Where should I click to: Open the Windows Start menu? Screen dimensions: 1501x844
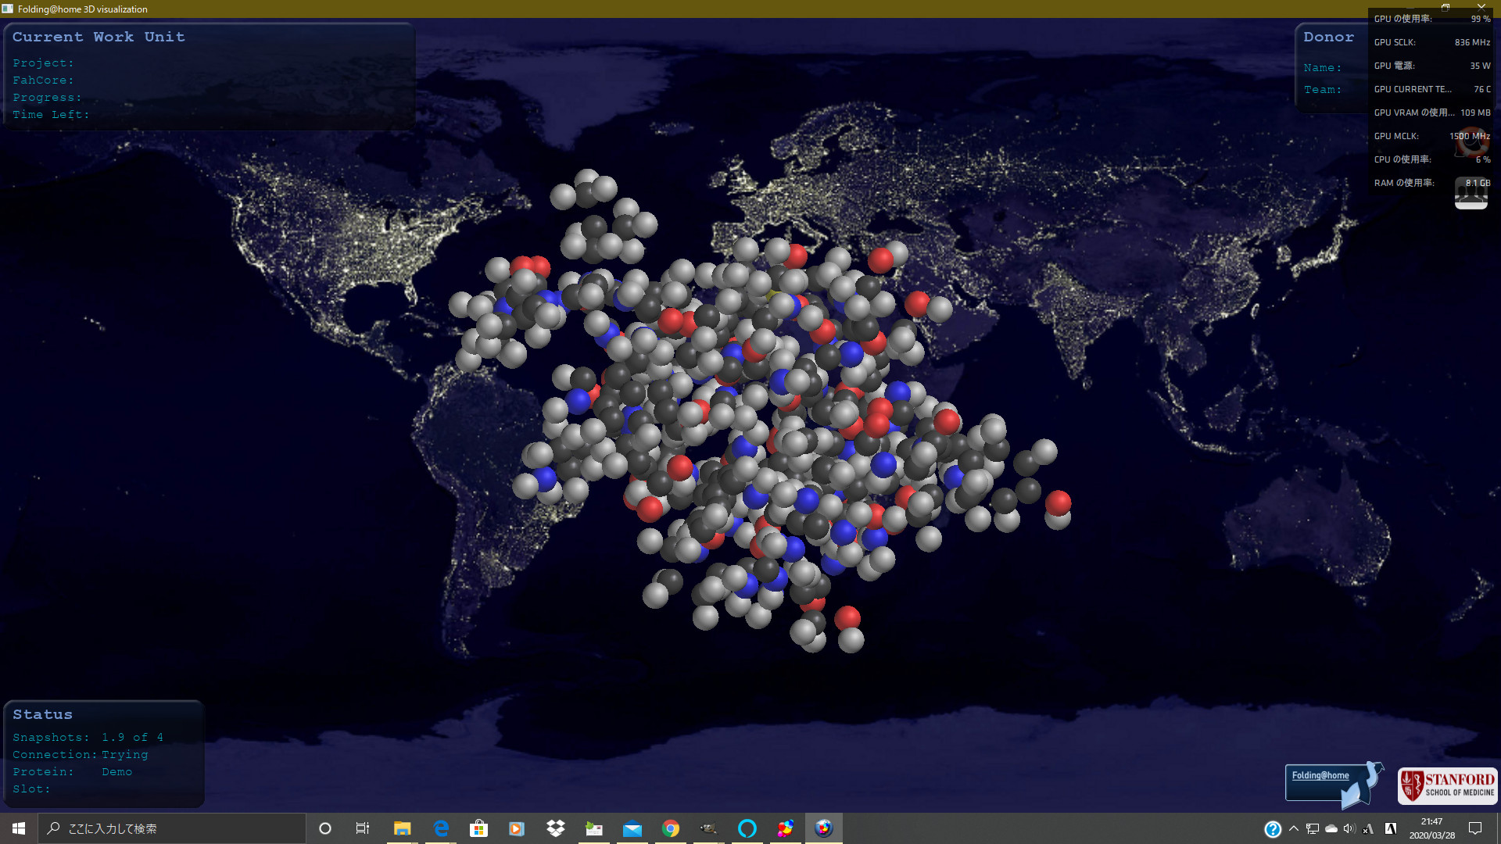point(19,828)
